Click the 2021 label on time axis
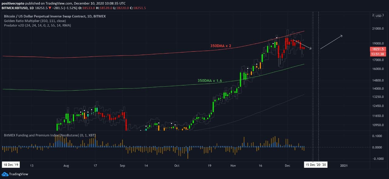This screenshot has width=389, height=179. tap(344, 166)
